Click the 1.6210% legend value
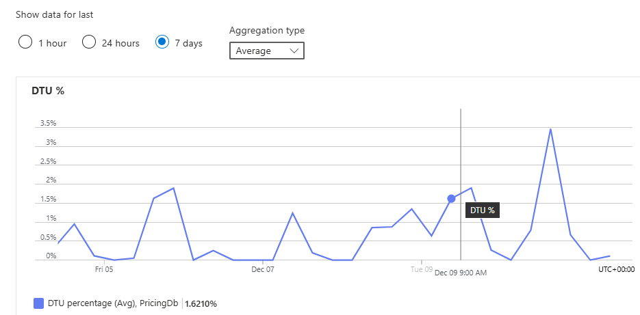 pyautogui.click(x=205, y=303)
